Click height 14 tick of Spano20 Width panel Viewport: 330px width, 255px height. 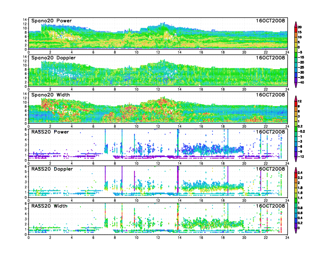pos(25,94)
